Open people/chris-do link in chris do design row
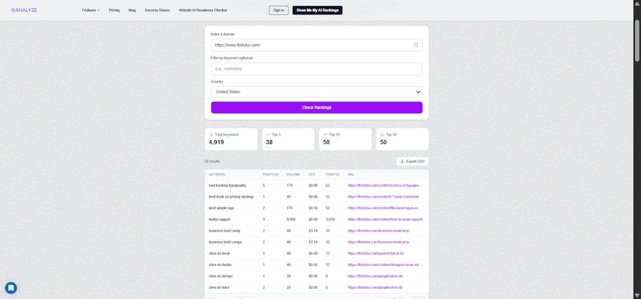Screen dimensions: 641x299 pos(375,276)
